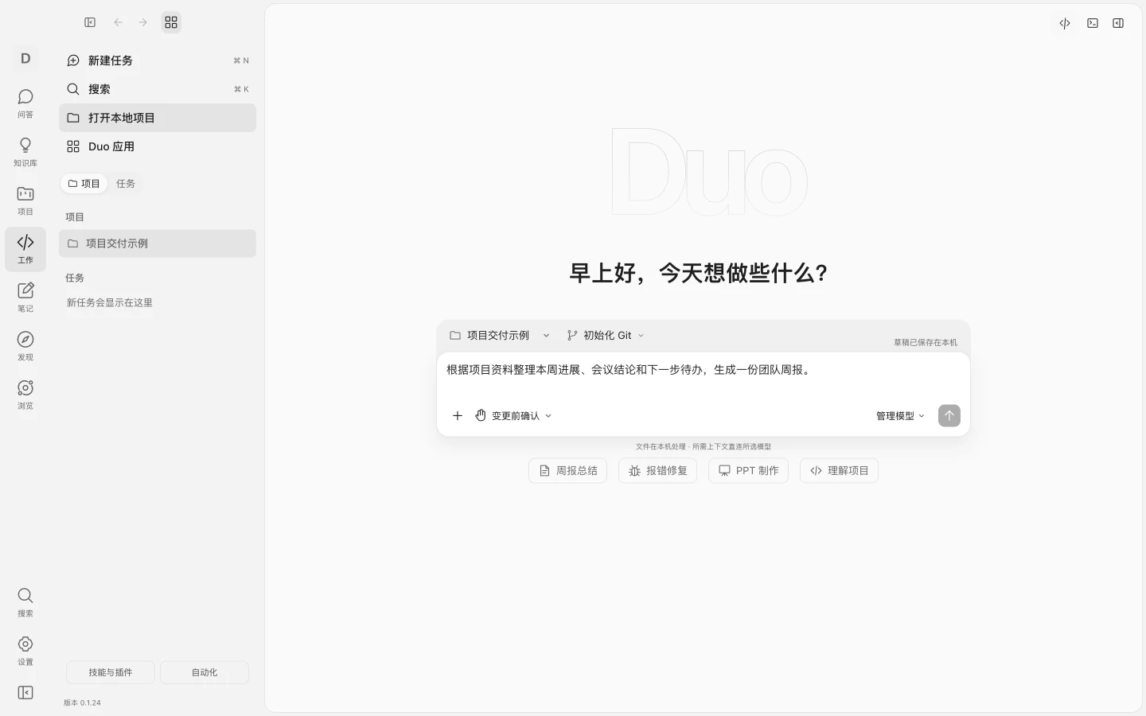Expand the 项目交付示例 project dropdown in composer

pos(500,336)
